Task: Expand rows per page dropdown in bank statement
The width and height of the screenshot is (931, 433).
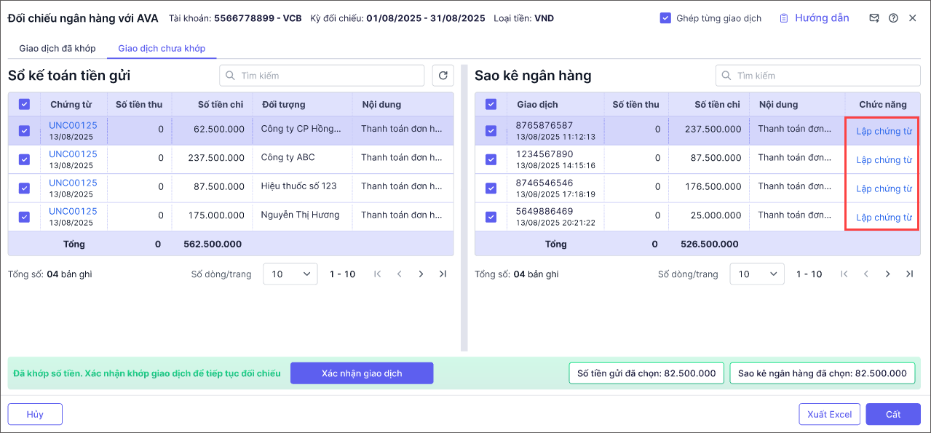Action: 756,274
